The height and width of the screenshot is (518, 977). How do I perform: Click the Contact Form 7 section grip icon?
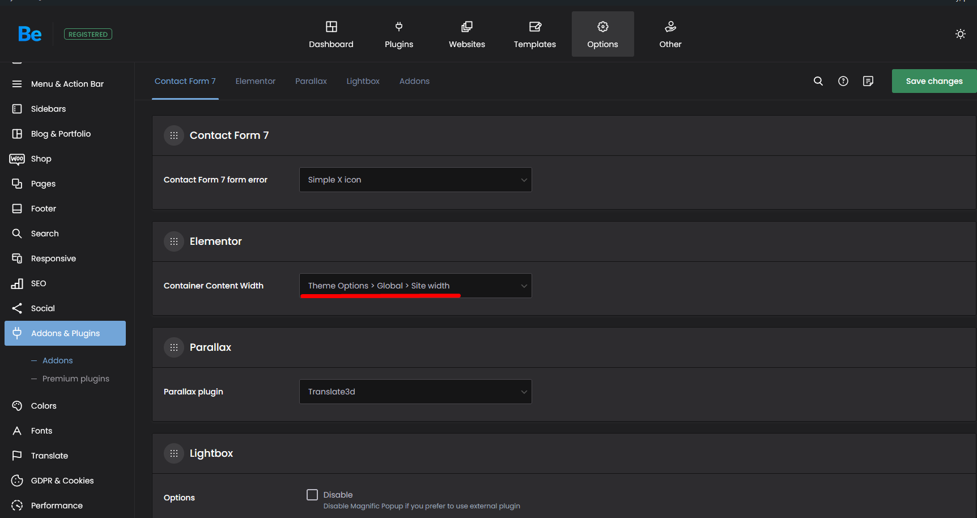(174, 135)
